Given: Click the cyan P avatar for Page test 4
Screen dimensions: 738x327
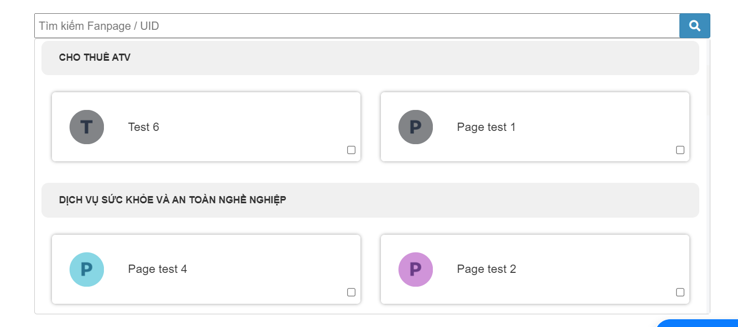Looking at the screenshot, I should click(x=87, y=270).
